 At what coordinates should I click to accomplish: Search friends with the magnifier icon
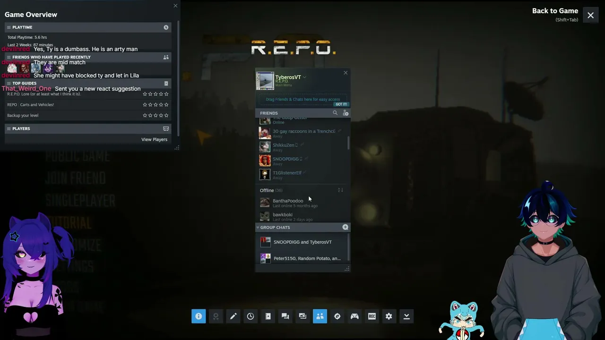tap(335, 113)
